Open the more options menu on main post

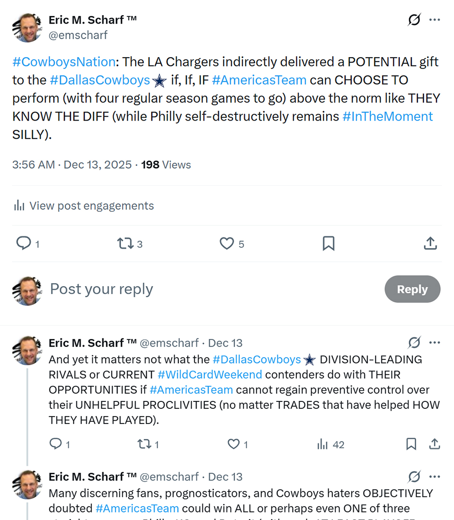click(435, 20)
